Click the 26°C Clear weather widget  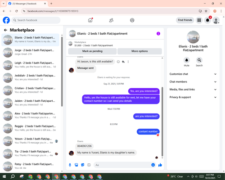[x=175, y=176]
